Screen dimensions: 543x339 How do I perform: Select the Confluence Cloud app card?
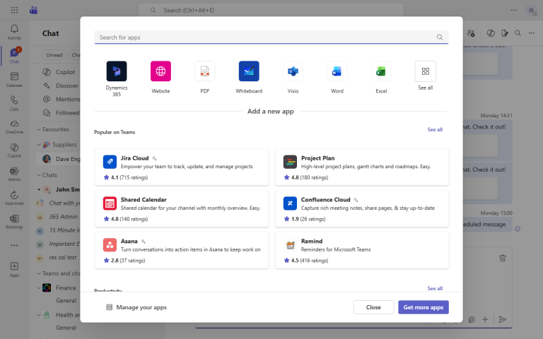[361, 208]
